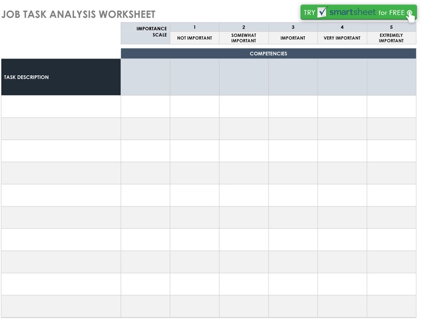Select the Not Important cell

(195, 38)
